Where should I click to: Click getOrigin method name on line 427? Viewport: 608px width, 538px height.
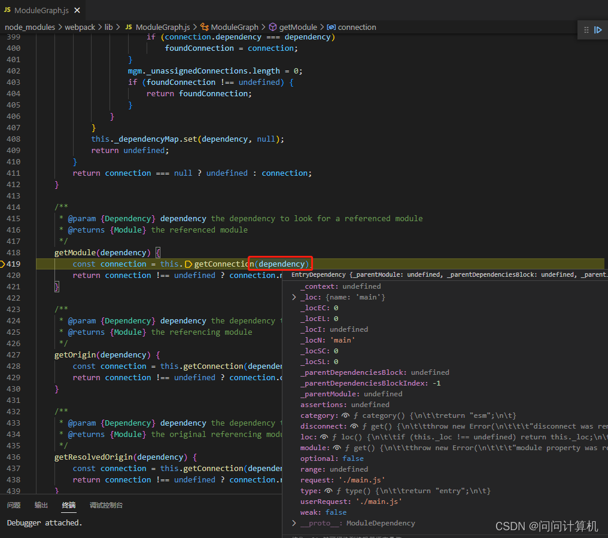click(75, 355)
